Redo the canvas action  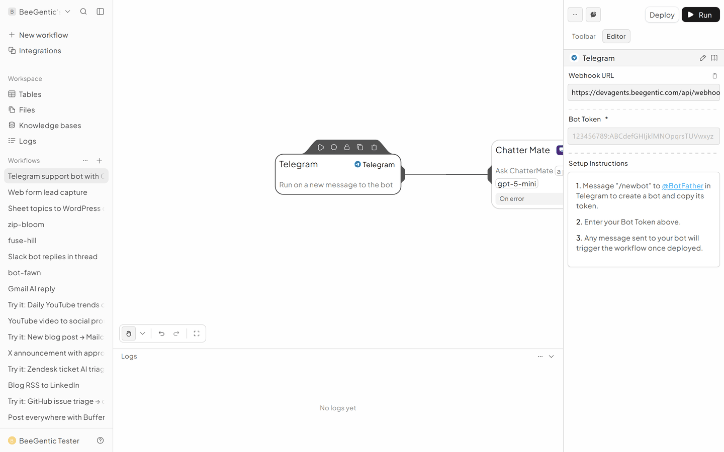pyautogui.click(x=176, y=333)
